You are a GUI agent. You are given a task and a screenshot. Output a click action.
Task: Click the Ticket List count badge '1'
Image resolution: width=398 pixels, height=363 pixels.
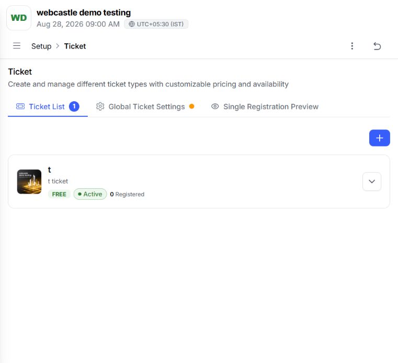click(x=74, y=106)
